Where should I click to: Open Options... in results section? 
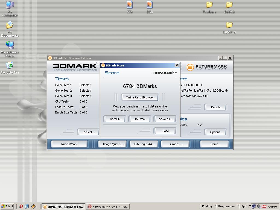(216, 132)
